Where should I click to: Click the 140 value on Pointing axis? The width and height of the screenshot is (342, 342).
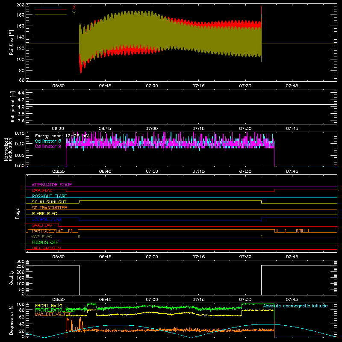[x=20, y=37]
